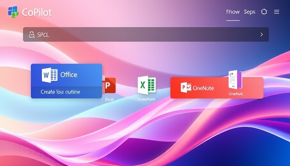Open settings via the gear icon
290x166 pixels.
pos(264,12)
